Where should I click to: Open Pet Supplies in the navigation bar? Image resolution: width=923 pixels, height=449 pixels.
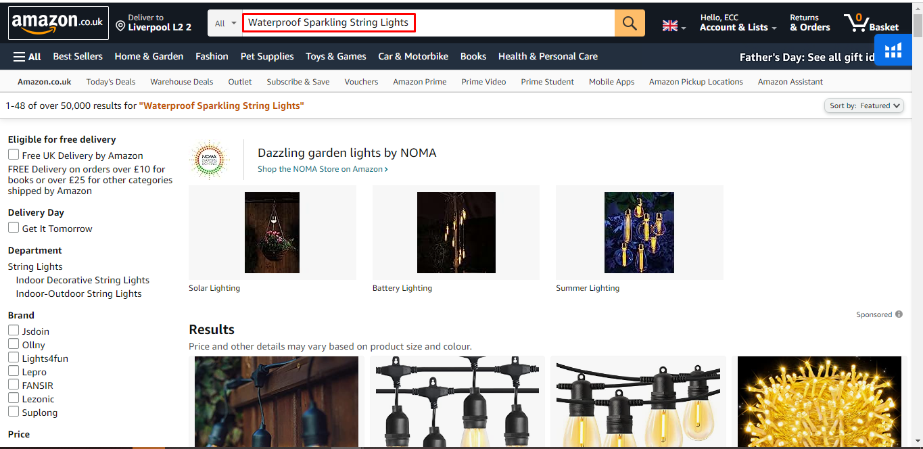coord(267,57)
